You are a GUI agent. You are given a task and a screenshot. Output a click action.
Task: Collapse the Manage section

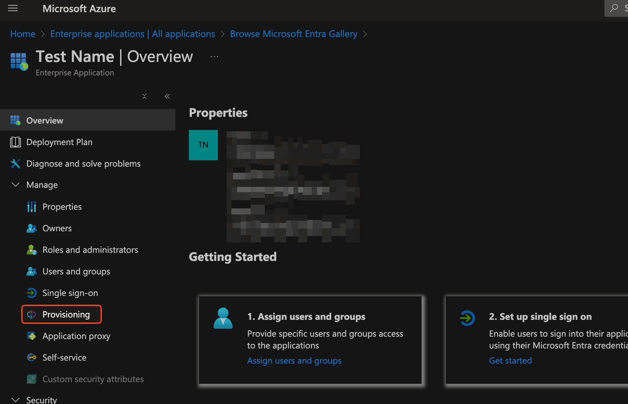(x=16, y=185)
